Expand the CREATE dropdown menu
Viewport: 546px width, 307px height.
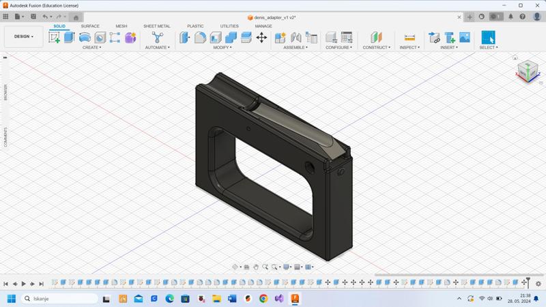(91, 48)
